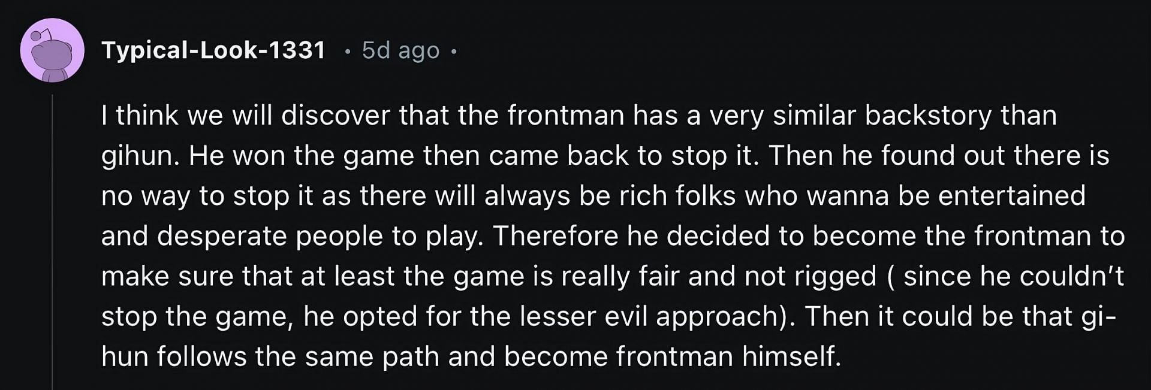Click the line starting 'gihun. He won'

tap(605, 156)
